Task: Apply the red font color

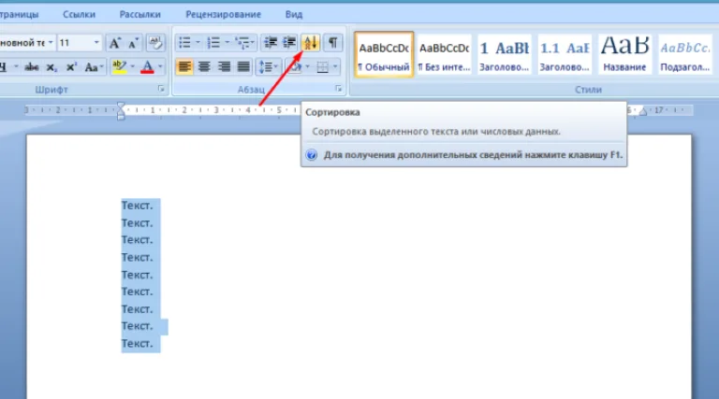Action: [x=147, y=67]
